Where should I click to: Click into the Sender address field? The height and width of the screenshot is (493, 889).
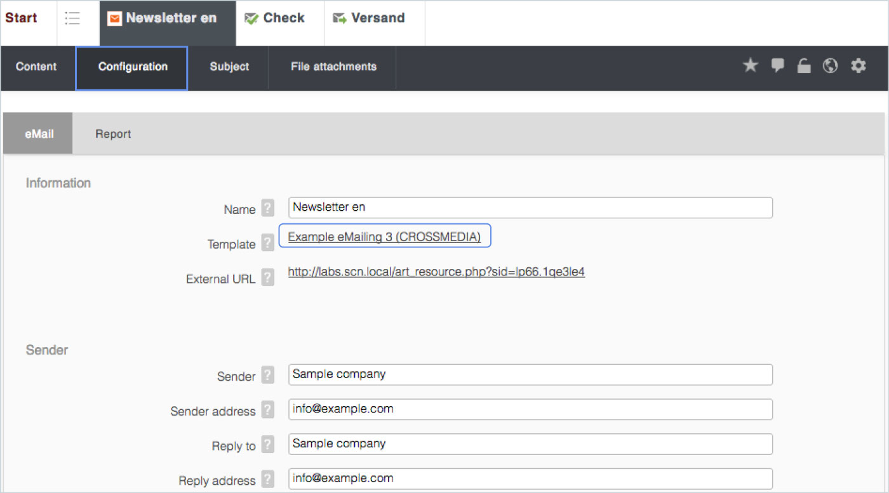(x=530, y=409)
